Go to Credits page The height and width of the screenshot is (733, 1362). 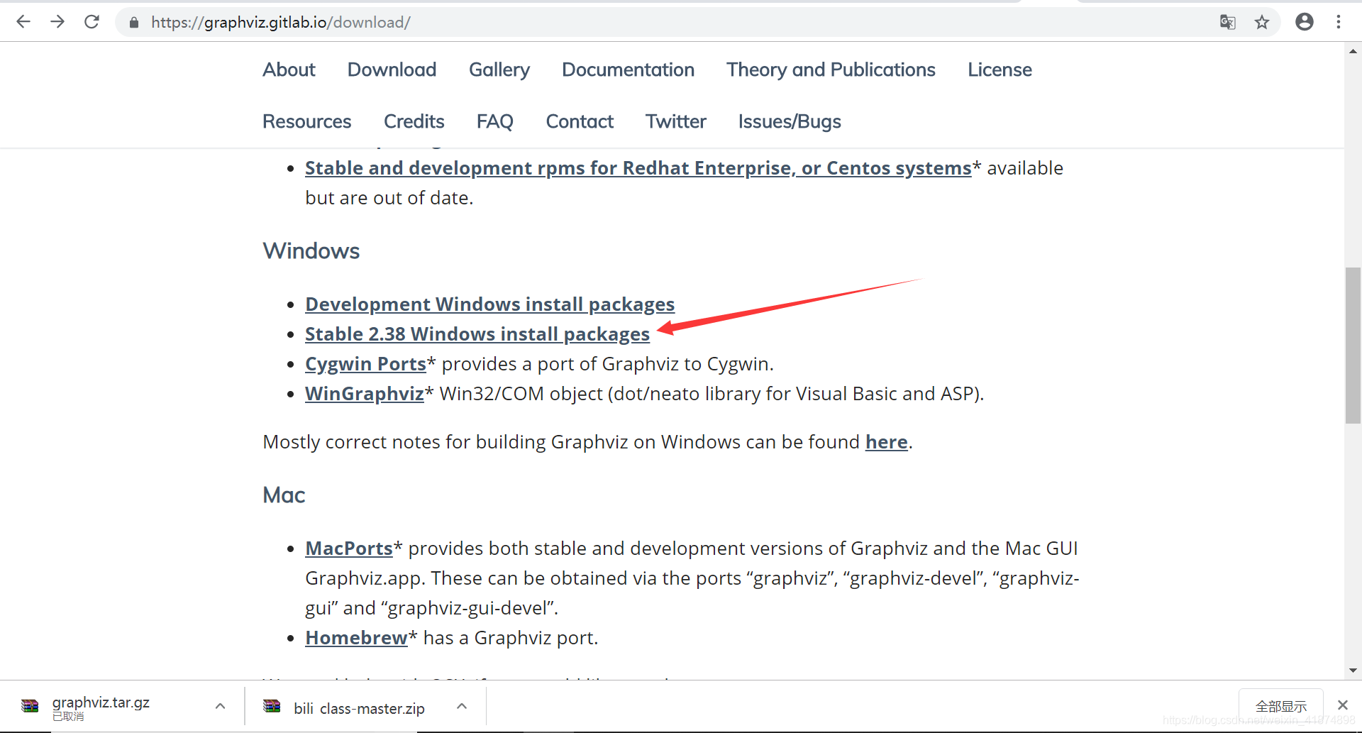414,121
